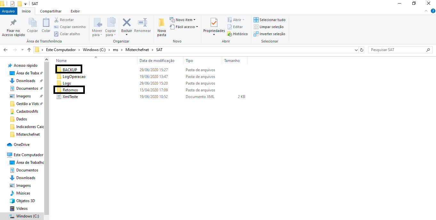Open Propriedades icon in ribbon
The height and width of the screenshot is (220, 436).
pos(214,23)
